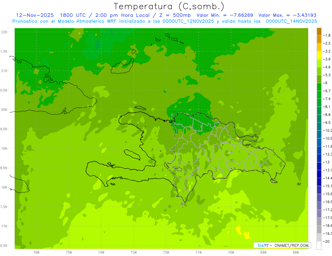This screenshot has width=332, height=256.
Task: Click the "-3.9" colorbar value
Action: (327, 59)
